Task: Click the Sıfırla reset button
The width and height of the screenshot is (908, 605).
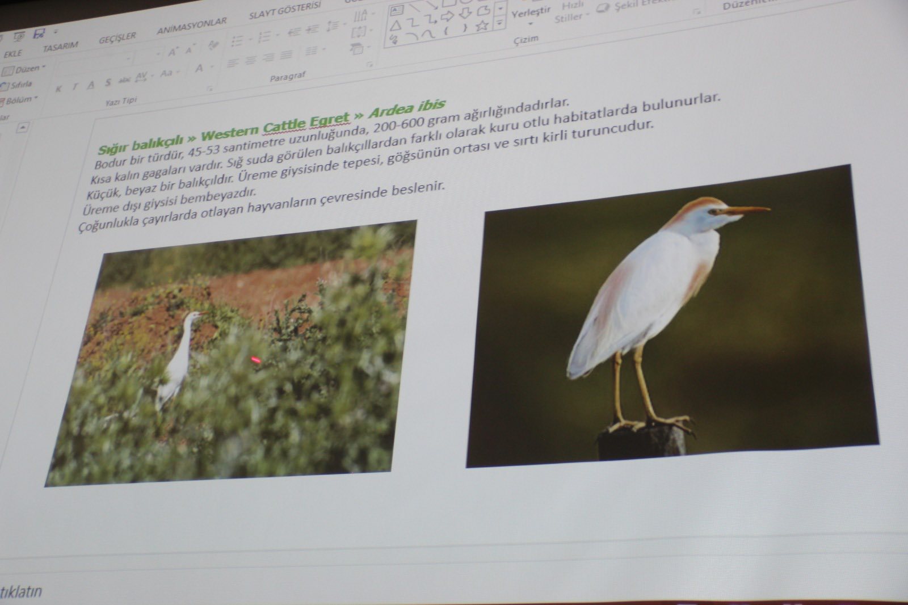Action: coord(17,86)
